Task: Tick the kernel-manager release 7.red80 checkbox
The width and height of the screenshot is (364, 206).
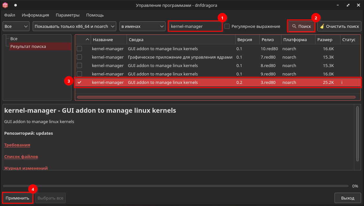Action: click(79, 57)
